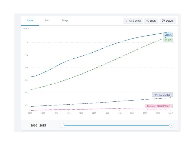Open the Map view tab

click(x=65, y=21)
